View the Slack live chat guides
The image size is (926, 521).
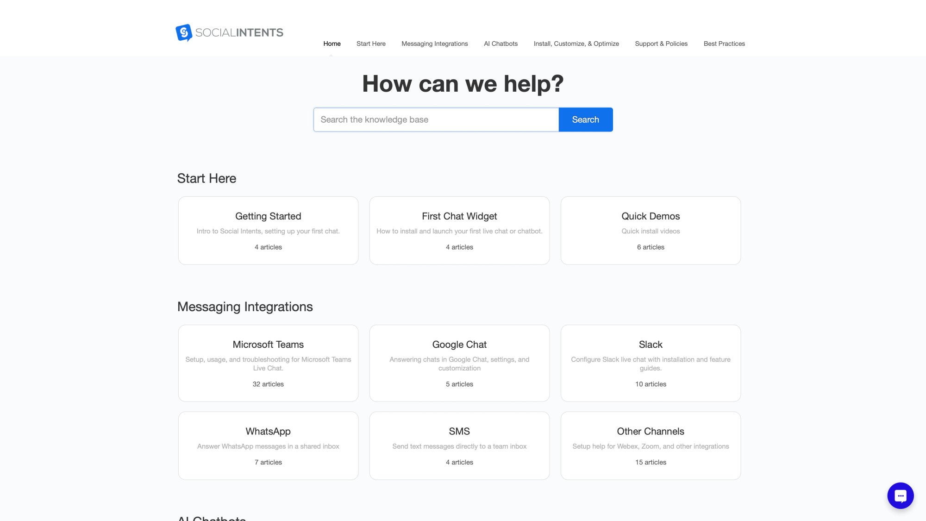(650, 363)
